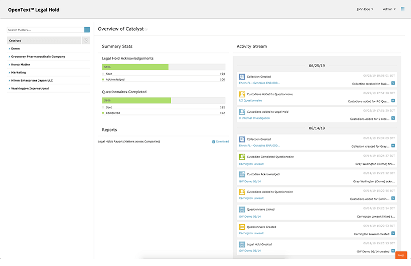This screenshot has height=266, width=411.
Task: Click the blue search button beside Search Matters
Action: pyautogui.click(x=87, y=30)
